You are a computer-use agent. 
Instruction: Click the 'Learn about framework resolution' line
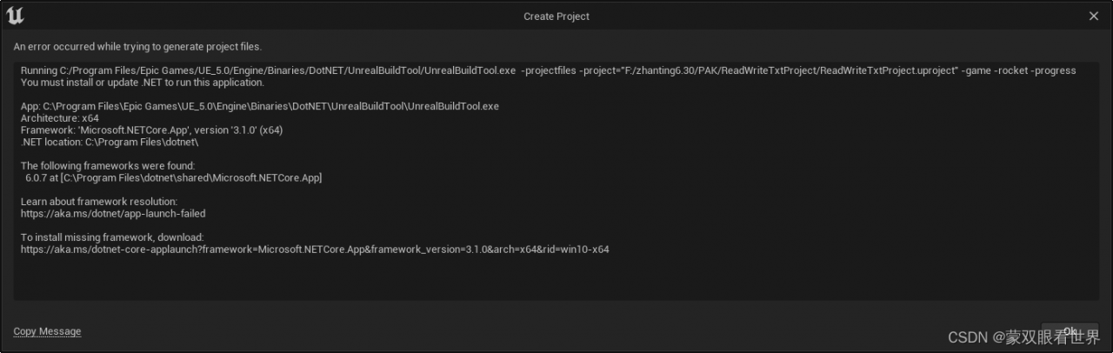coord(99,202)
